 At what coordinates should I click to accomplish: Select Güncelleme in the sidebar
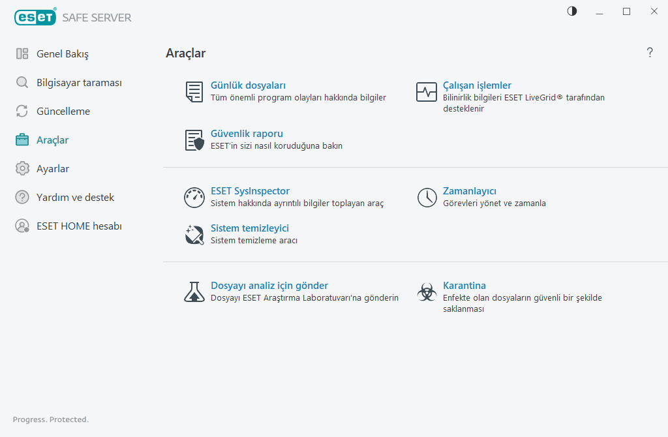(63, 111)
